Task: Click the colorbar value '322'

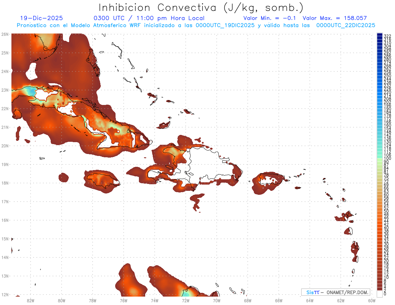Action: [x=387, y=36]
